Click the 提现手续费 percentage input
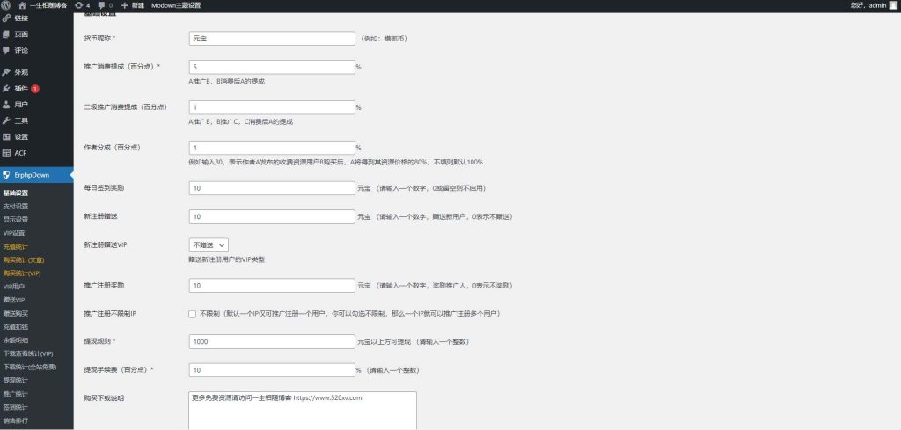The height and width of the screenshot is (430, 901). [x=272, y=370]
